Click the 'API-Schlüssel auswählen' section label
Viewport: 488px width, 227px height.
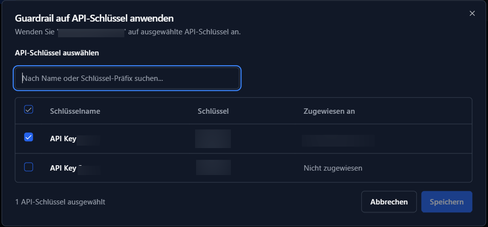[57, 53]
